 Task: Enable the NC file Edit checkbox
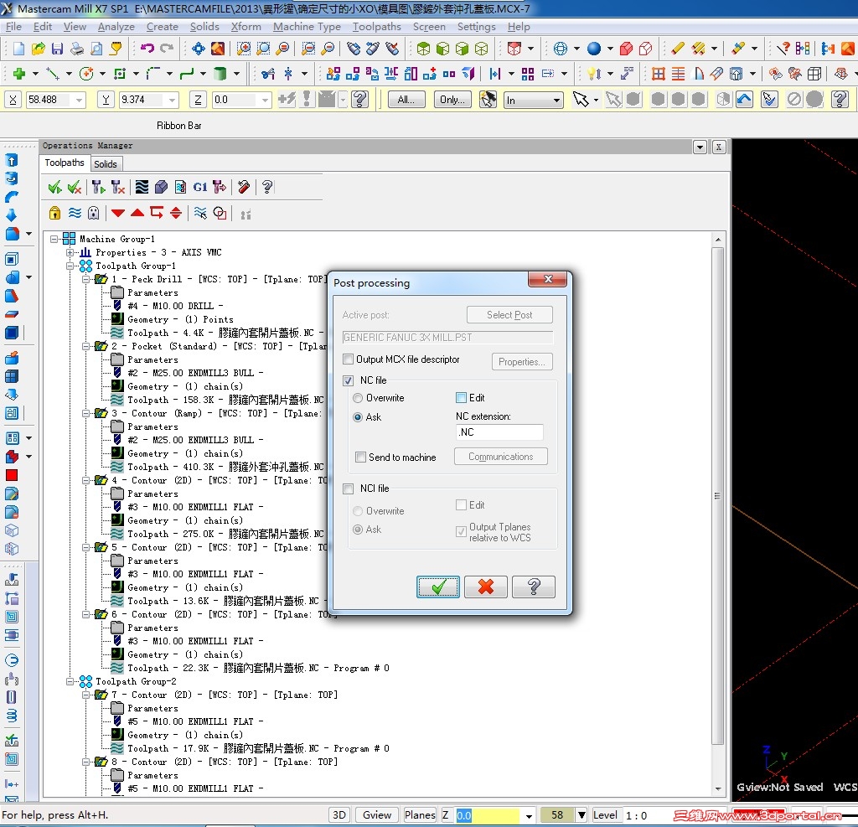coord(462,398)
